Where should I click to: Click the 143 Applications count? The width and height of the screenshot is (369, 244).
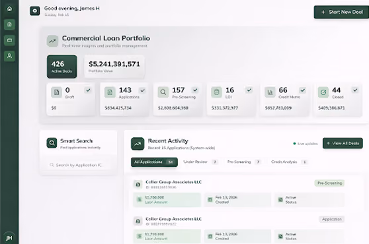125,90
